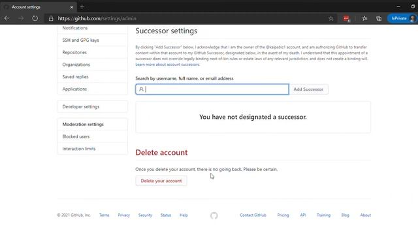
Task: Open Security footer link
Action: coord(145,215)
